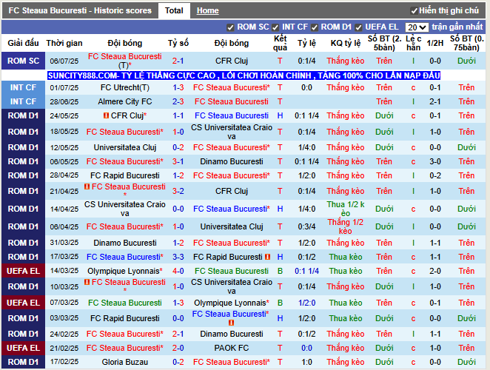Image resolution: width=490 pixels, height=370 pixels.
Task: Uncheck the ROM SC league filter
Action: click(x=230, y=27)
